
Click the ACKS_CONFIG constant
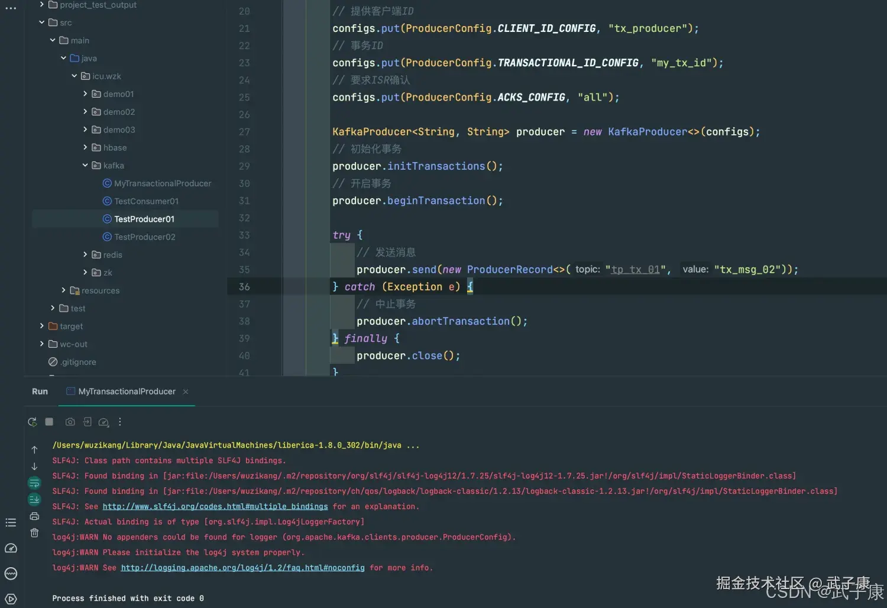pos(531,97)
